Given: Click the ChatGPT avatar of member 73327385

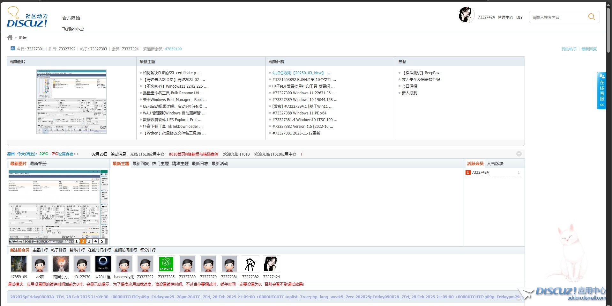Looking at the screenshot, I should point(166,264).
